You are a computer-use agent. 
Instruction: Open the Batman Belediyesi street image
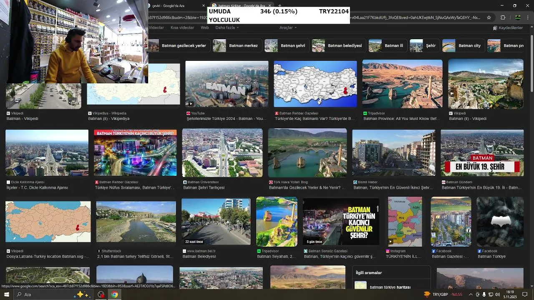216,222
